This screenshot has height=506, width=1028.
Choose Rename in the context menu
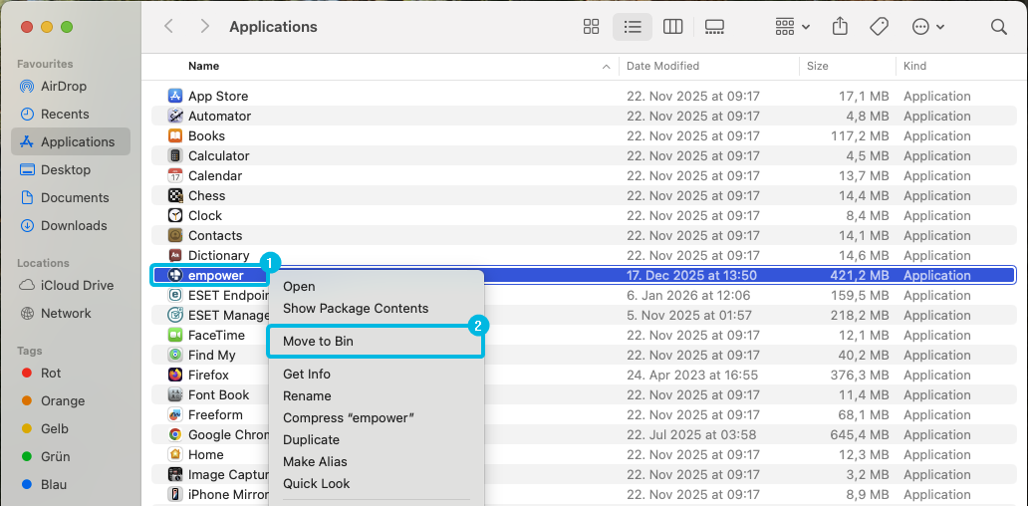[x=376, y=395]
